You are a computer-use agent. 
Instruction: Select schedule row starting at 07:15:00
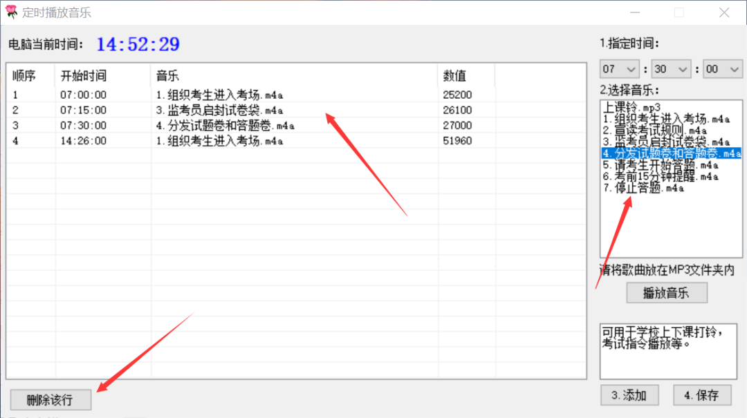(296, 110)
